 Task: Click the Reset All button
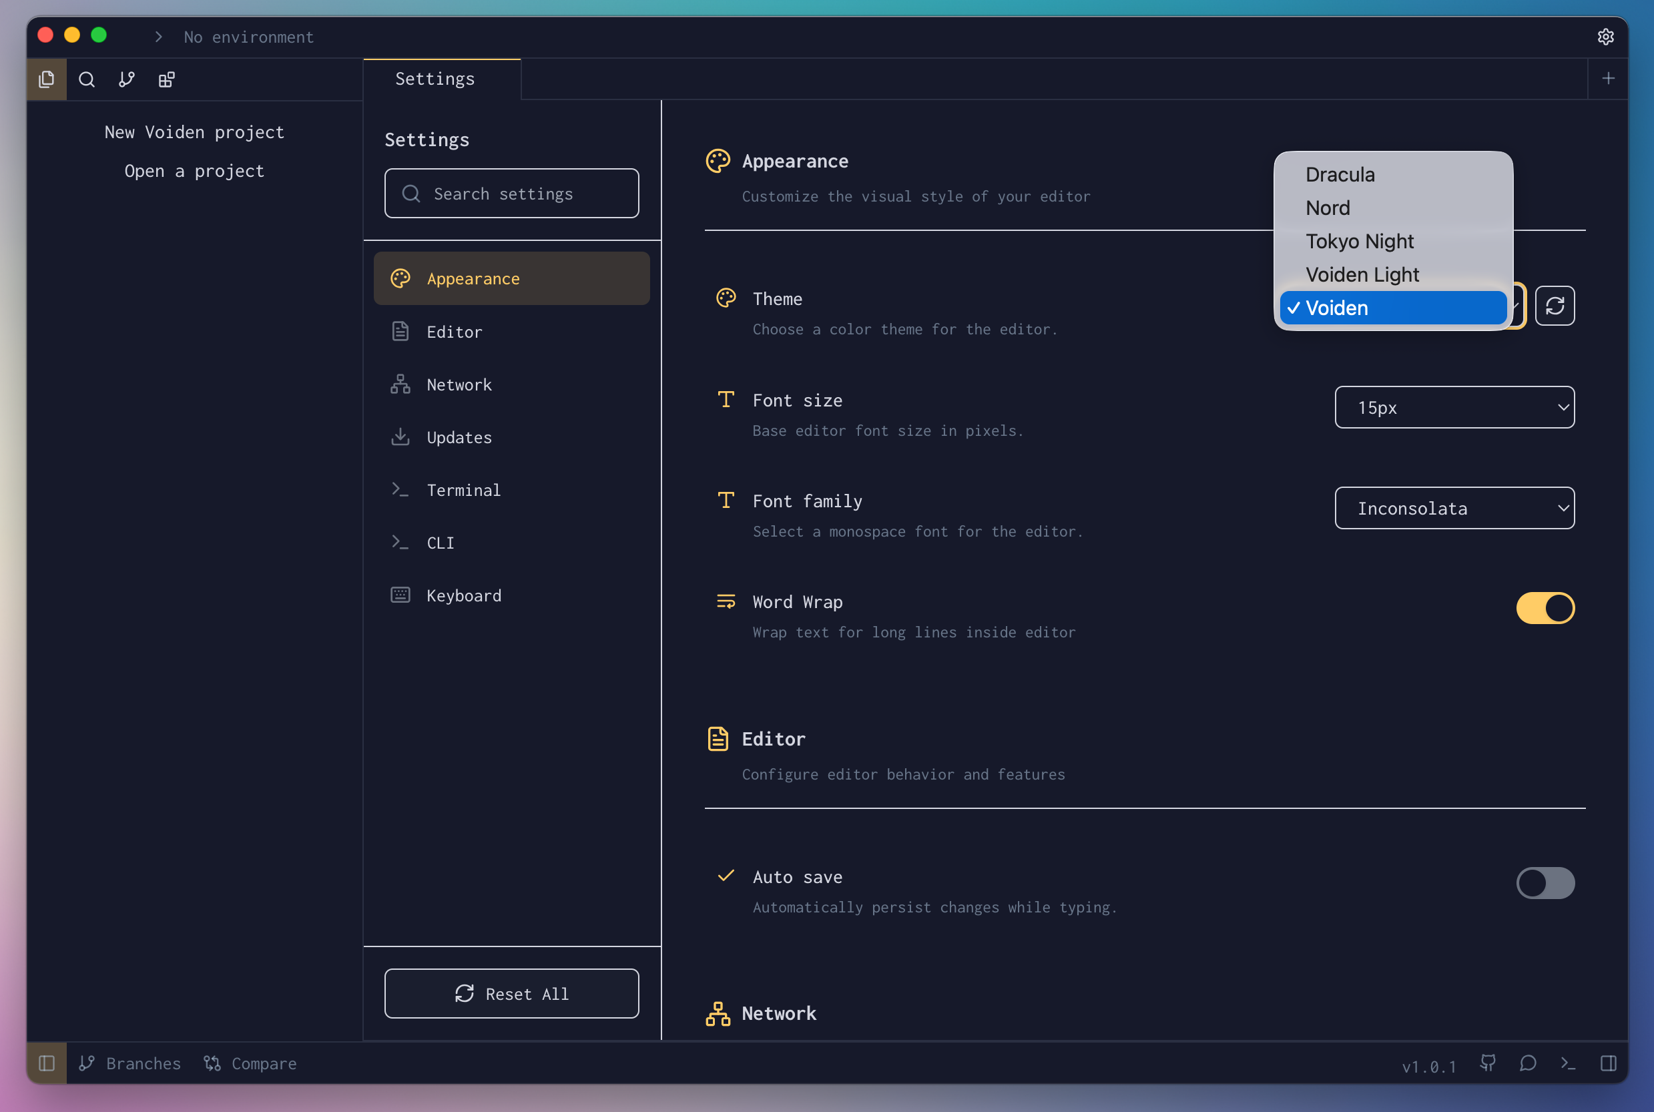(511, 993)
